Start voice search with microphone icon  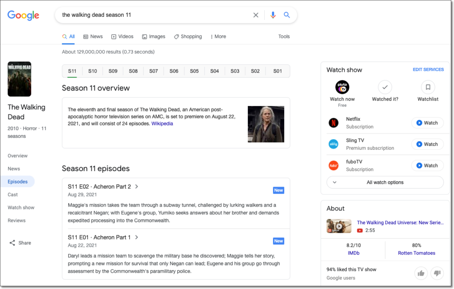point(273,15)
